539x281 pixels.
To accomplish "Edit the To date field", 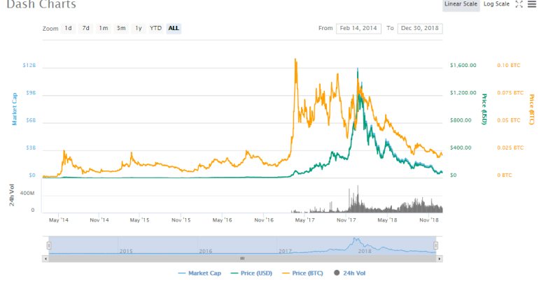I will pyautogui.click(x=420, y=29).
